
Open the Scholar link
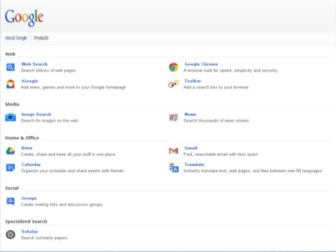[x=29, y=231]
